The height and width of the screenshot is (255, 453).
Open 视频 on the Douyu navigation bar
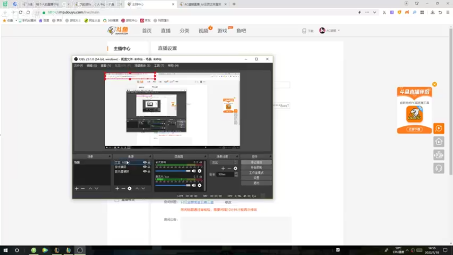[x=203, y=31]
